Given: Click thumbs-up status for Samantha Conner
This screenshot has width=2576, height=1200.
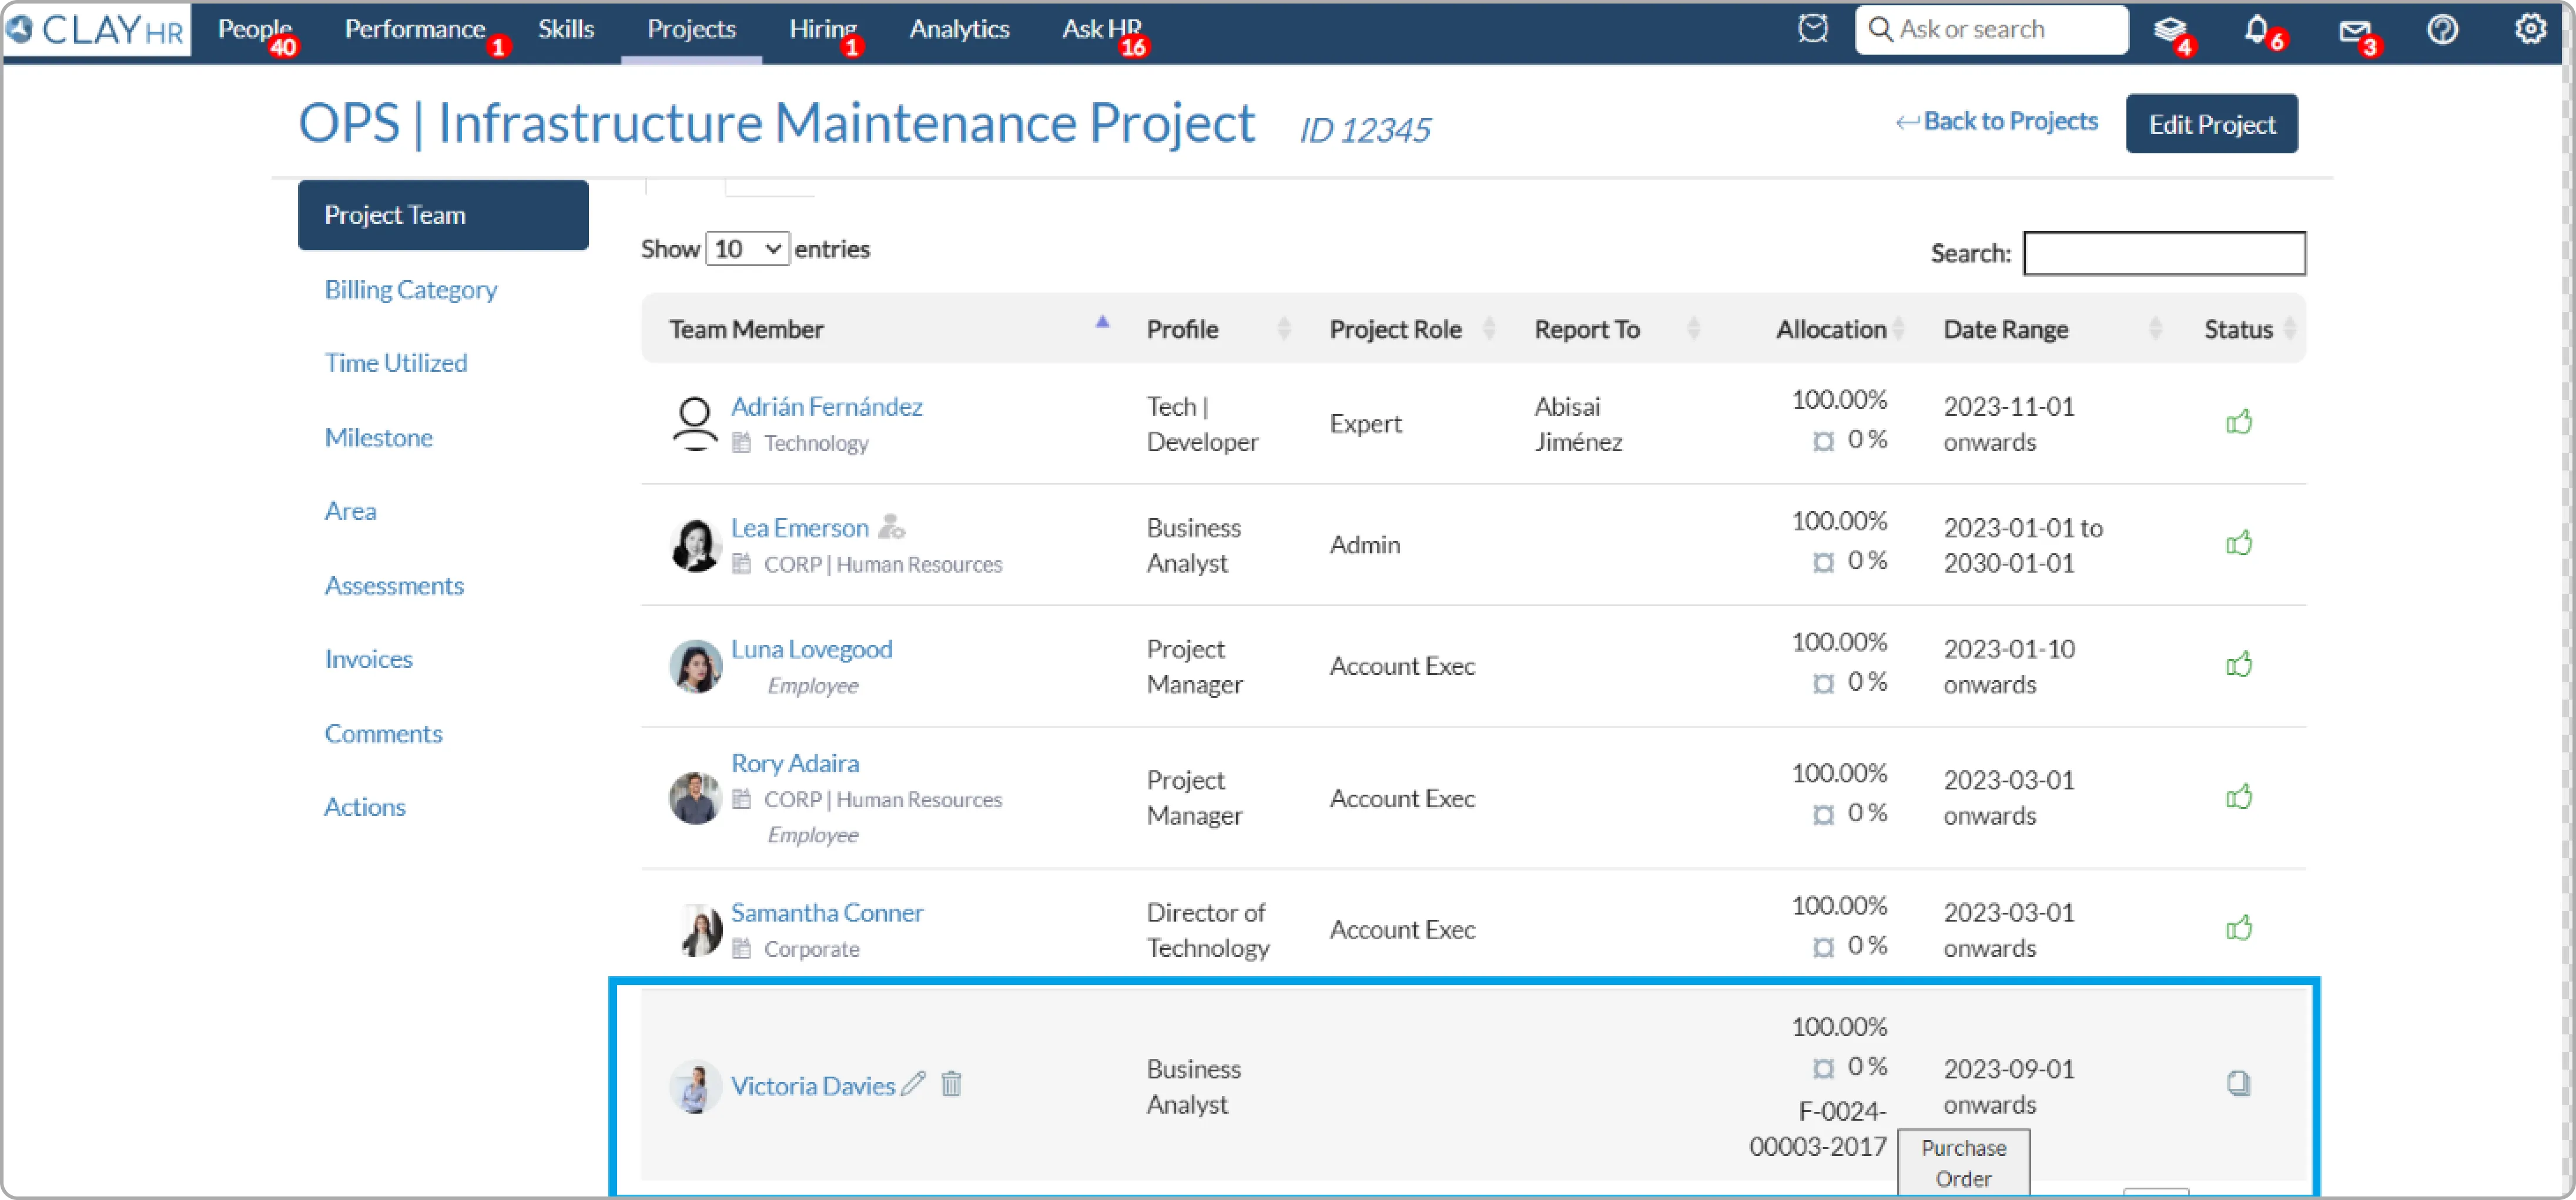Looking at the screenshot, I should tap(2238, 928).
